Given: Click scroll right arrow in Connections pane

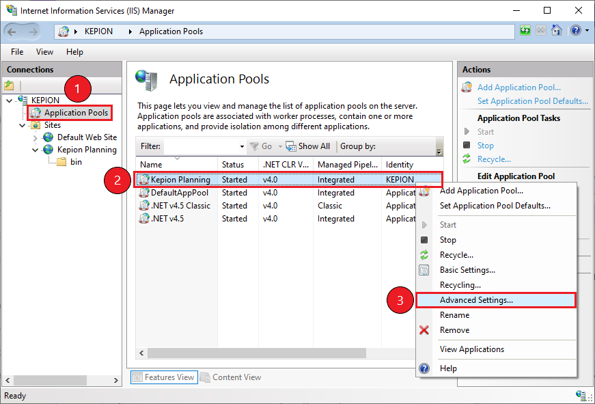Looking at the screenshot, I should pyautogui.click(x=116, y=380).
